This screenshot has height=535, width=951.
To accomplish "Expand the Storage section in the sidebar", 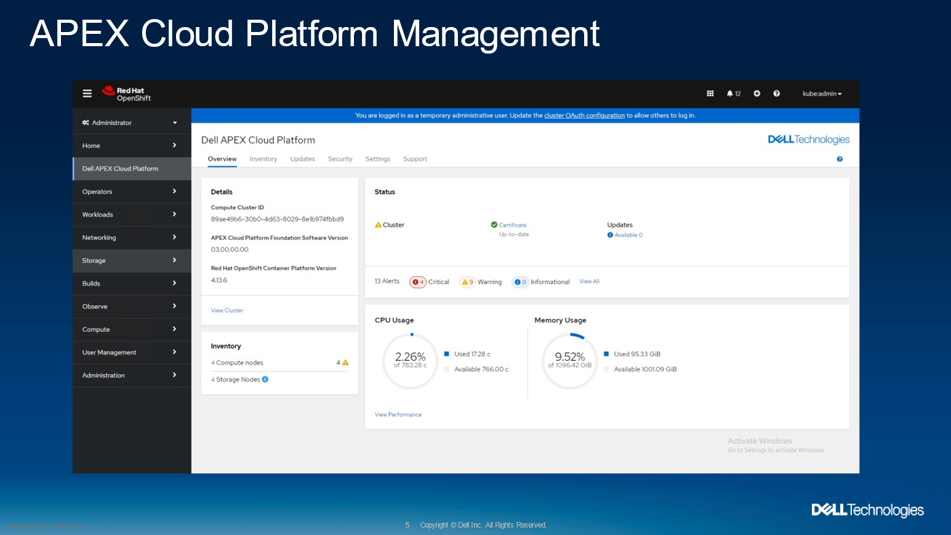I will [x=131, y=260].
